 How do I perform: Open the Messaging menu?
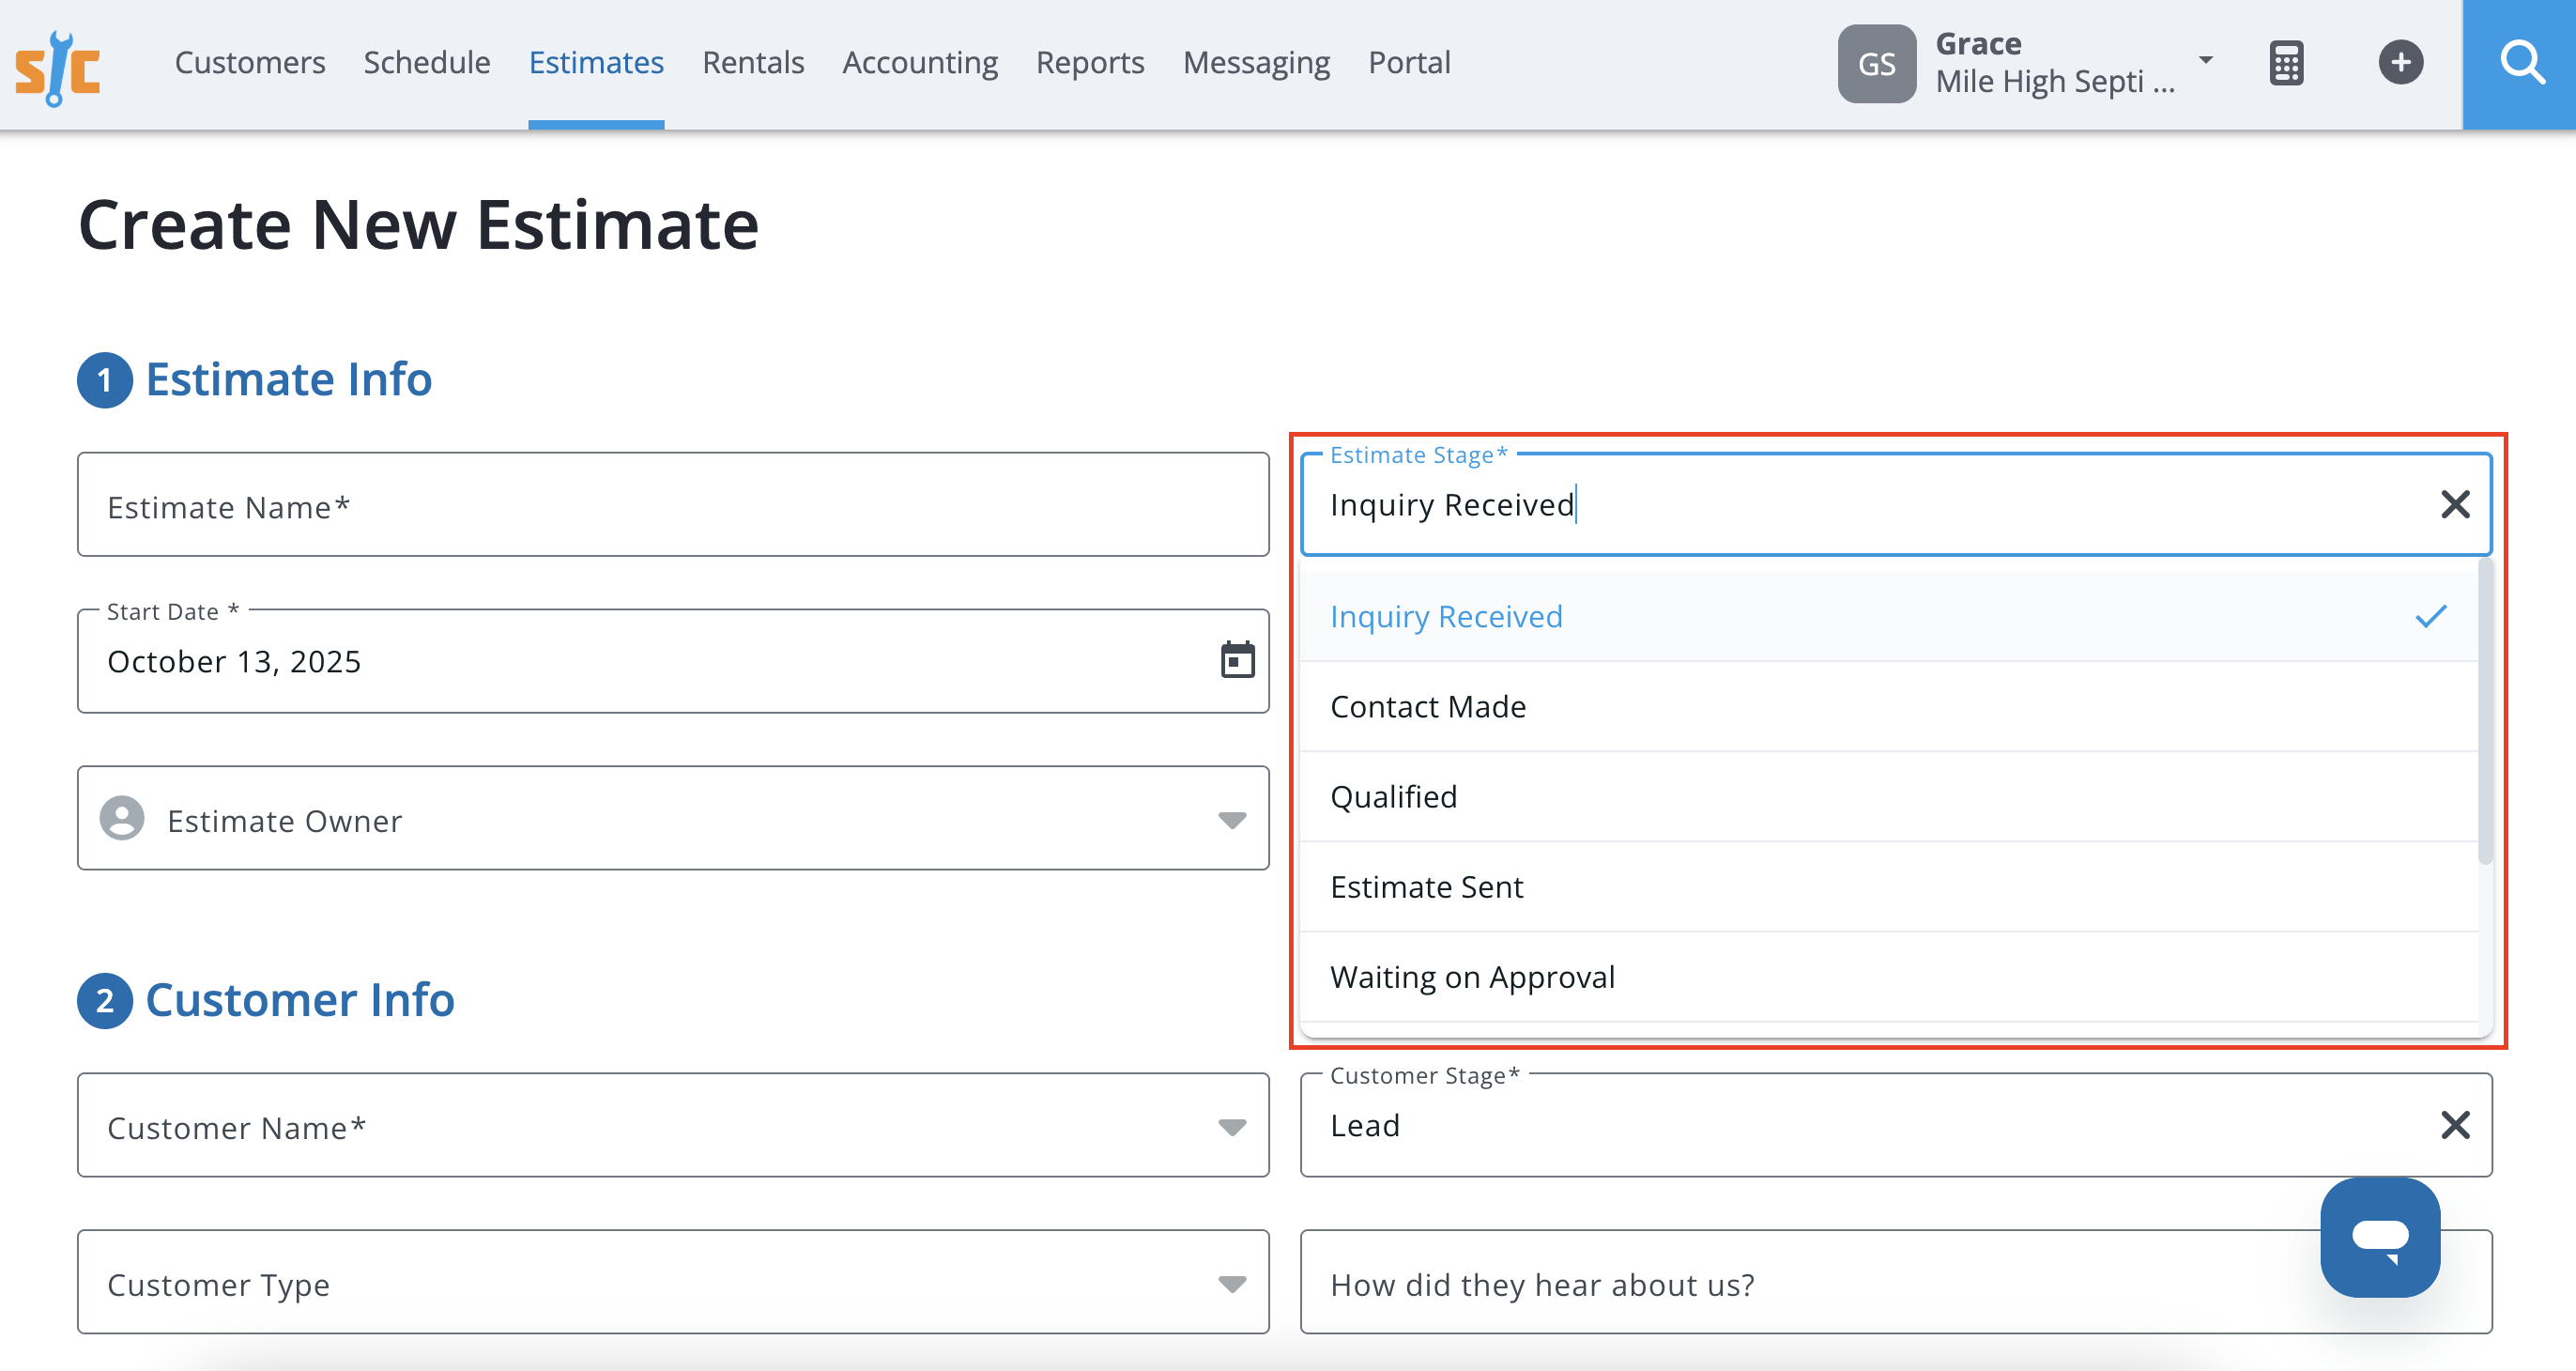point(1256,63)
